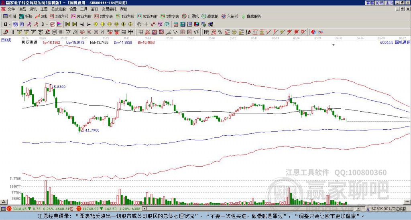The height and width of the screenshot is (220, 411).
Task: Open the T四方形 time square
Action: point(125,16)
